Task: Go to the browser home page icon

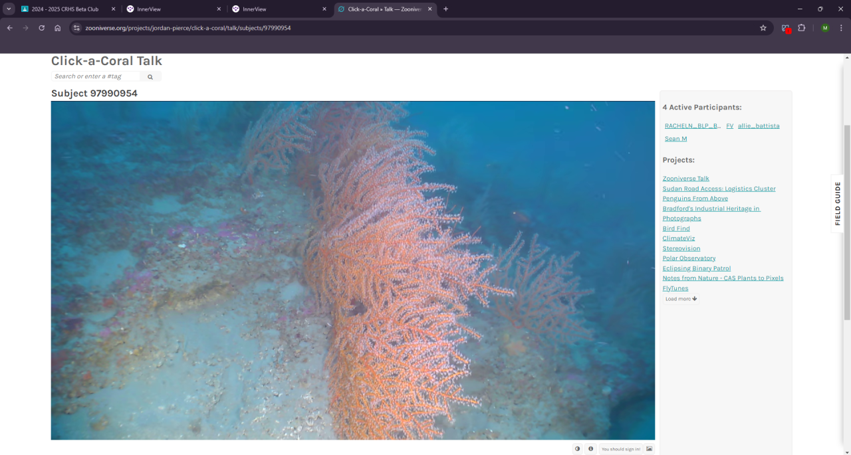Action: (x=57, y=28)
